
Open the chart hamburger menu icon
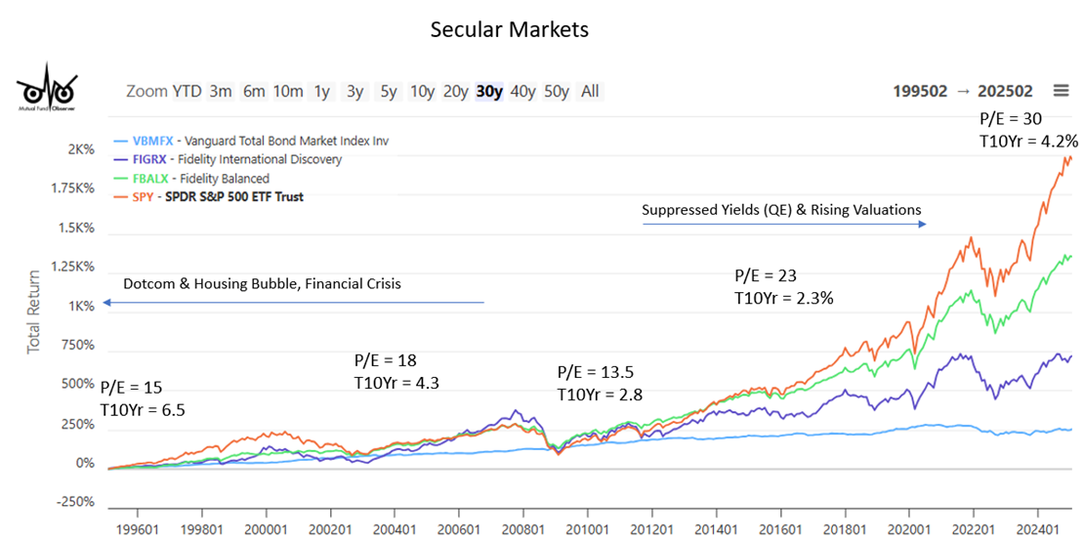coord(1061,91)
